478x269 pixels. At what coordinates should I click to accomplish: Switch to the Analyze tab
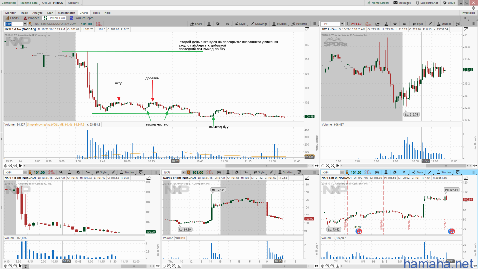[x=37, y=13]
